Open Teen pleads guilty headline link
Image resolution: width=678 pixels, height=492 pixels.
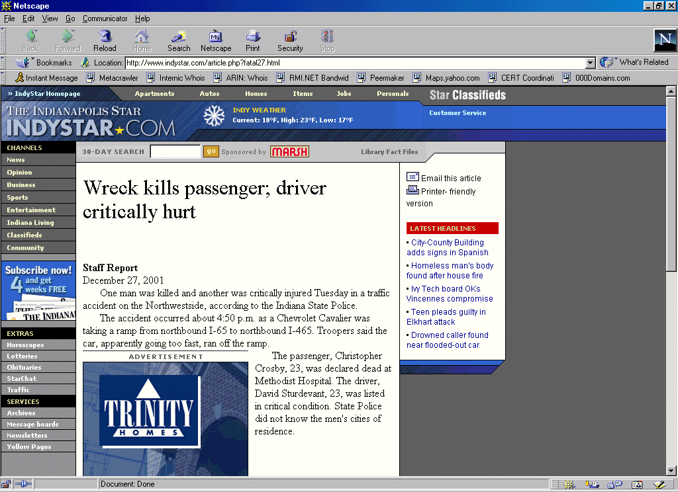pyautogui.click(x=446, y=317)
